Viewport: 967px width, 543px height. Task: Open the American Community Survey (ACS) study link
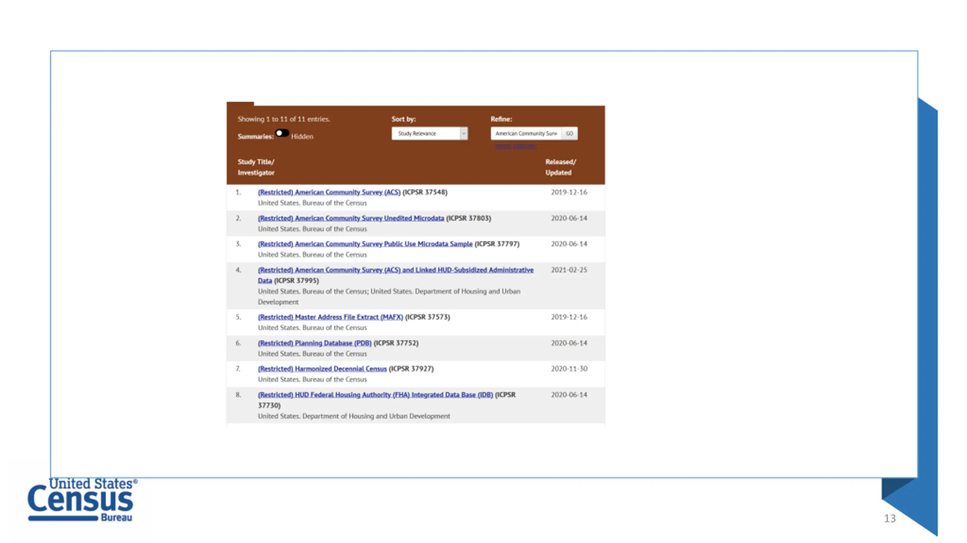329,192
